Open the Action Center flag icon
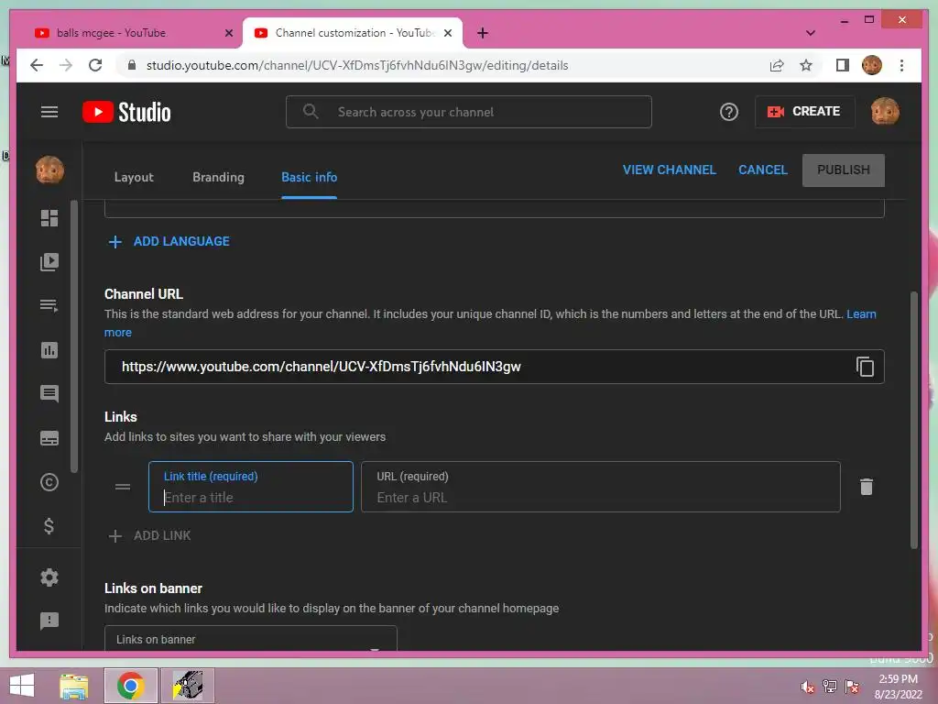The image size is (938, 704). click(852, 687)
